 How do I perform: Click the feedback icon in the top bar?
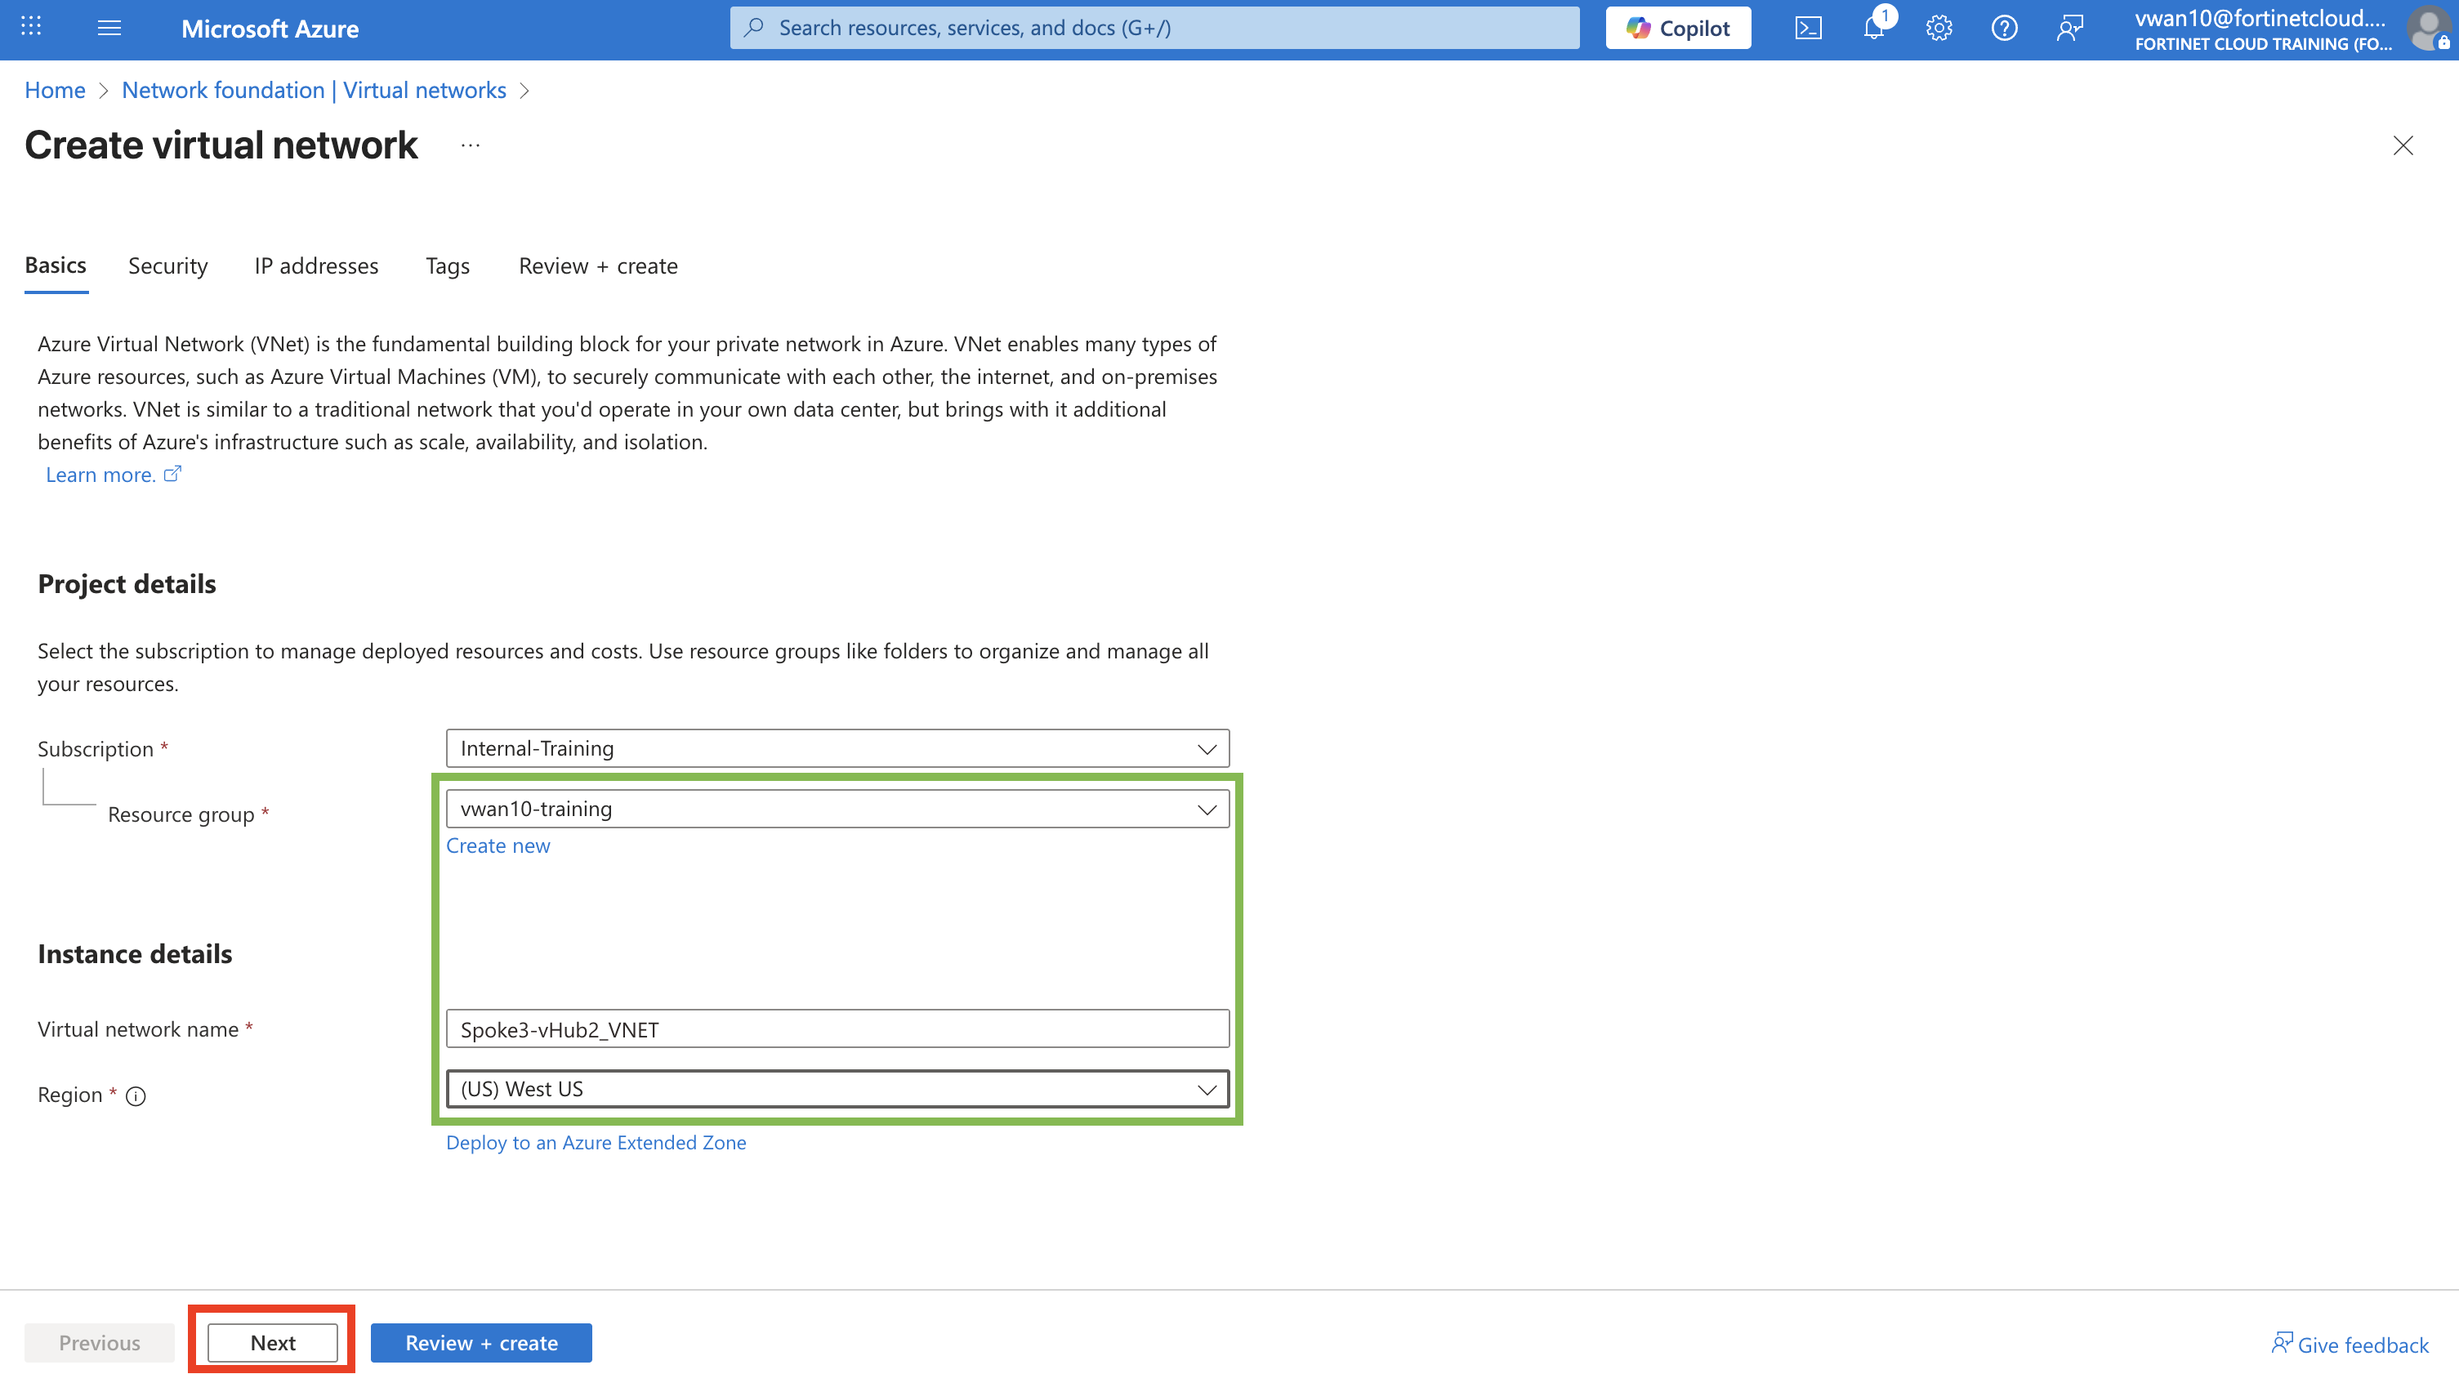pos(2069,28)
